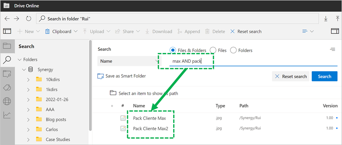Image resolution: width=342 pixels, height=145 pixels.
Task: Open the Clipboard menu
Action: [x=61, y=32]
